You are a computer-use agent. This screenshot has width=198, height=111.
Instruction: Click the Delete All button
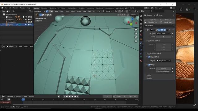click(x=167, y=20)
